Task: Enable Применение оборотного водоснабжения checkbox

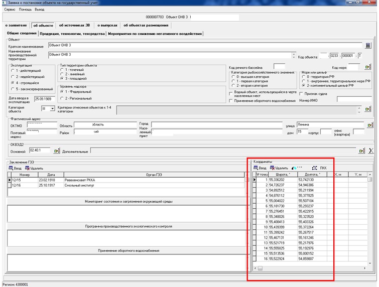Action: [230, 100]
